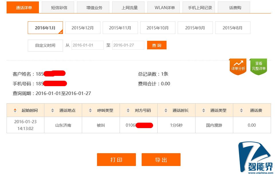Select the 2015年12月 month option

[x=83, y=28]
